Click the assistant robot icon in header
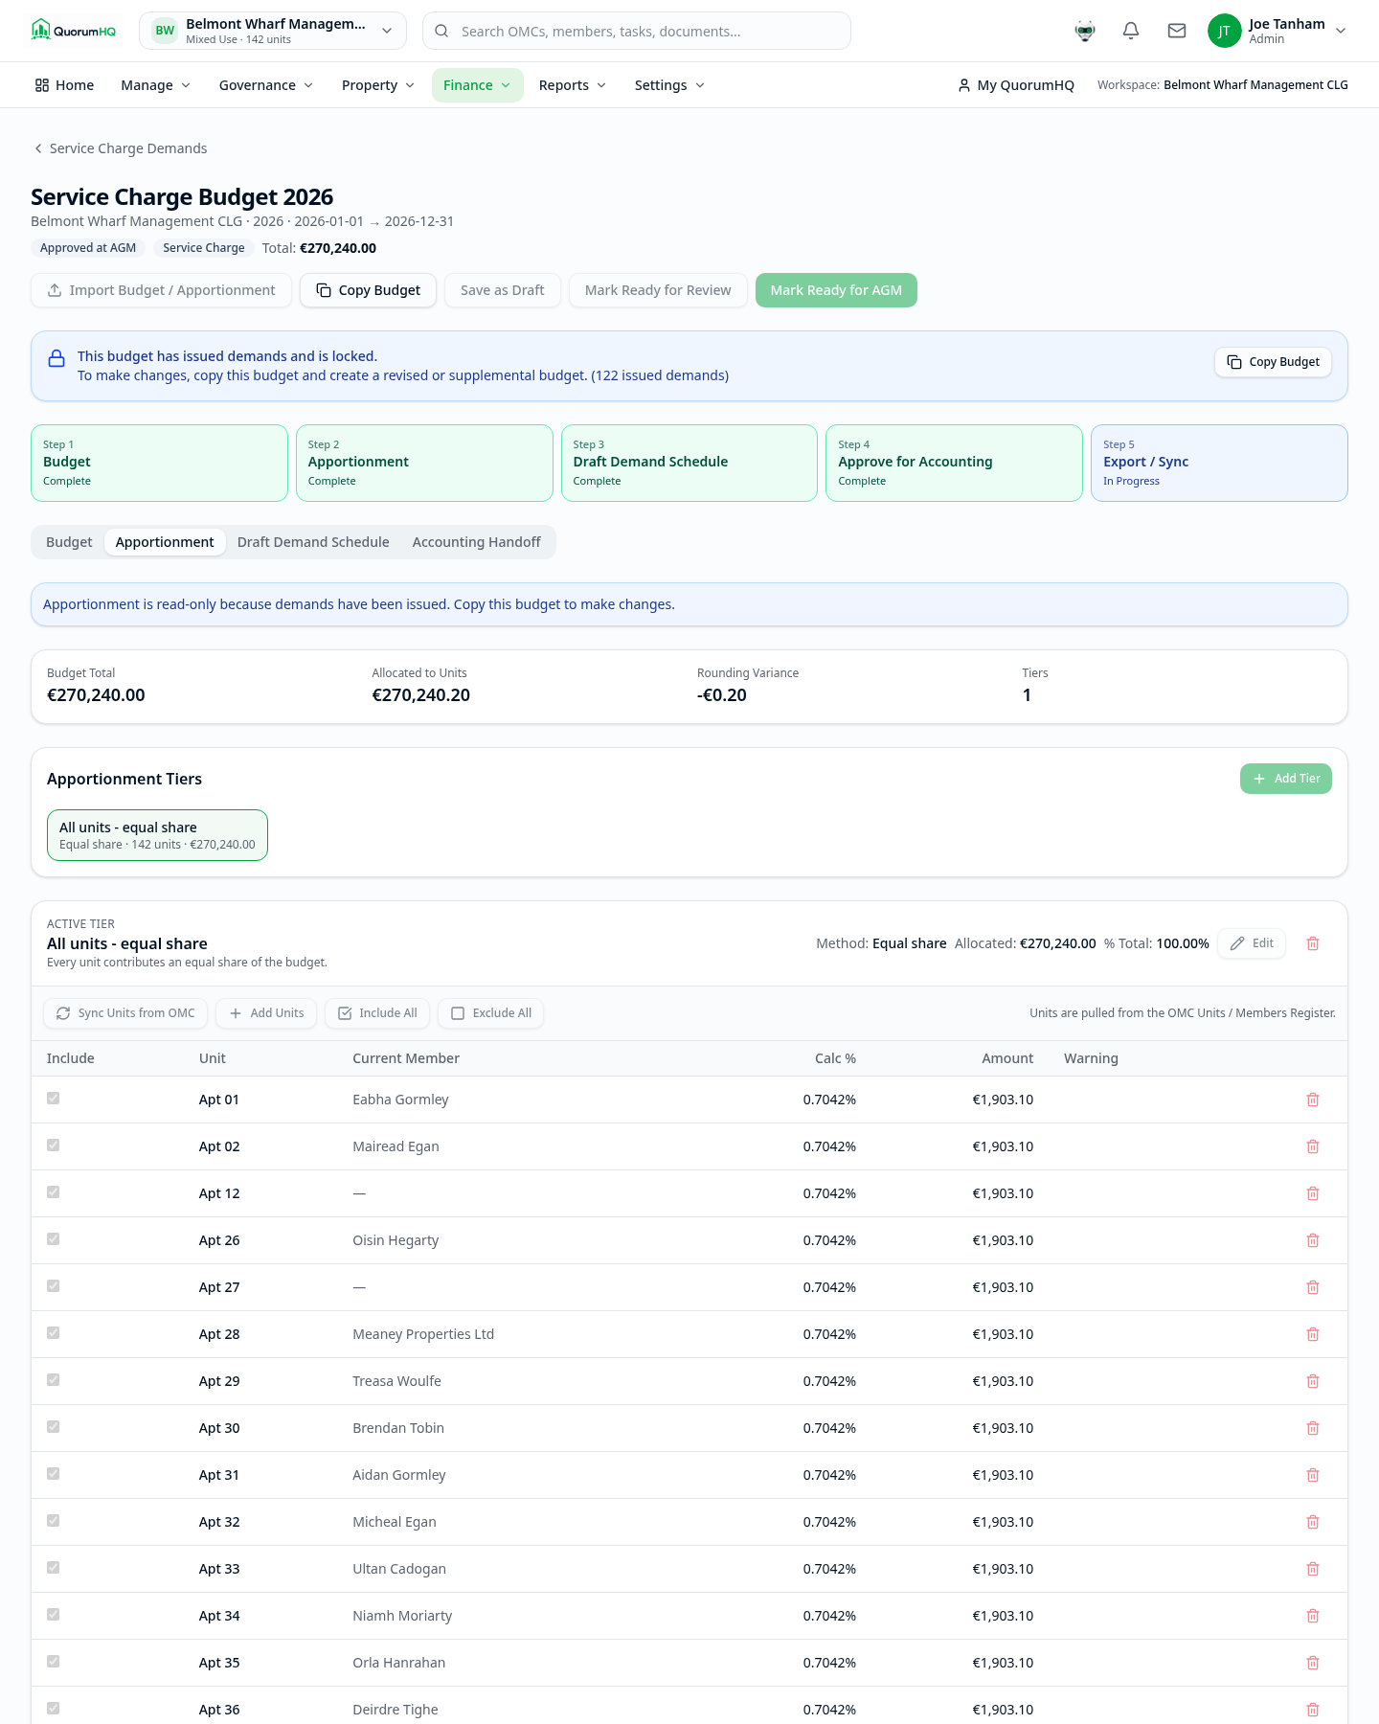Screen dimensions: 1379x1724 [1085, 31]
